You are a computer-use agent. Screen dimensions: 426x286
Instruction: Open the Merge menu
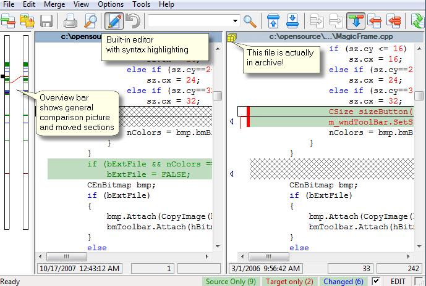click(54, 4)
